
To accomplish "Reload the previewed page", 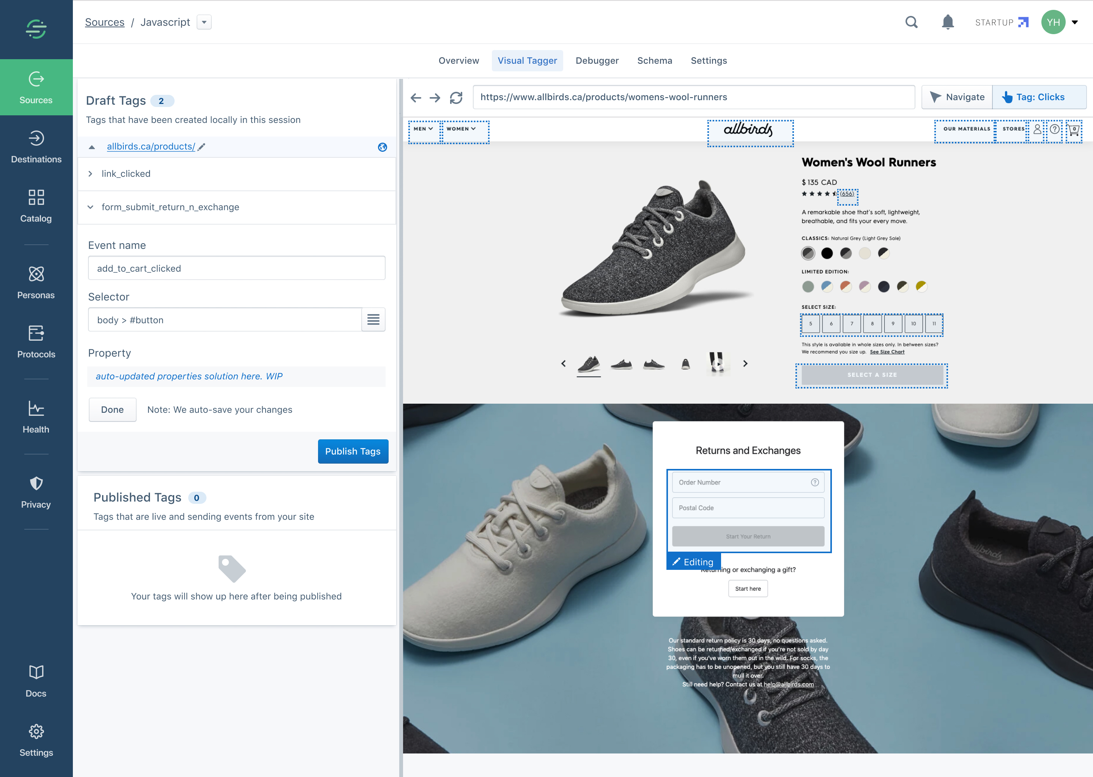I will [456, 98].
